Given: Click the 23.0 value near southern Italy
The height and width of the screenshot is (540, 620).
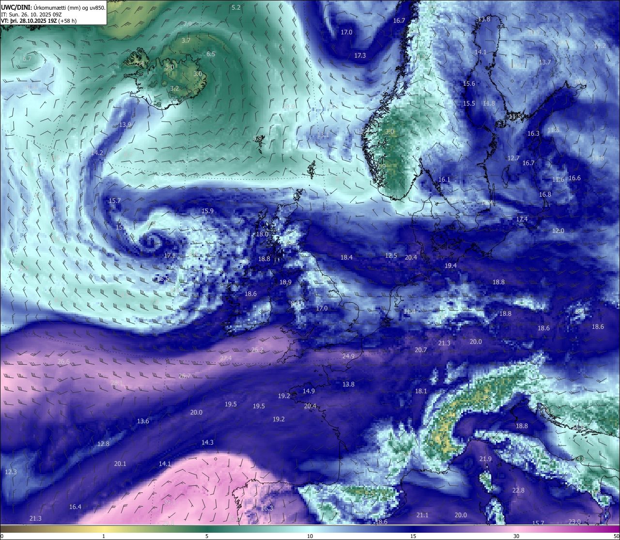Looking at the screenshot, I should click(574, 522).
